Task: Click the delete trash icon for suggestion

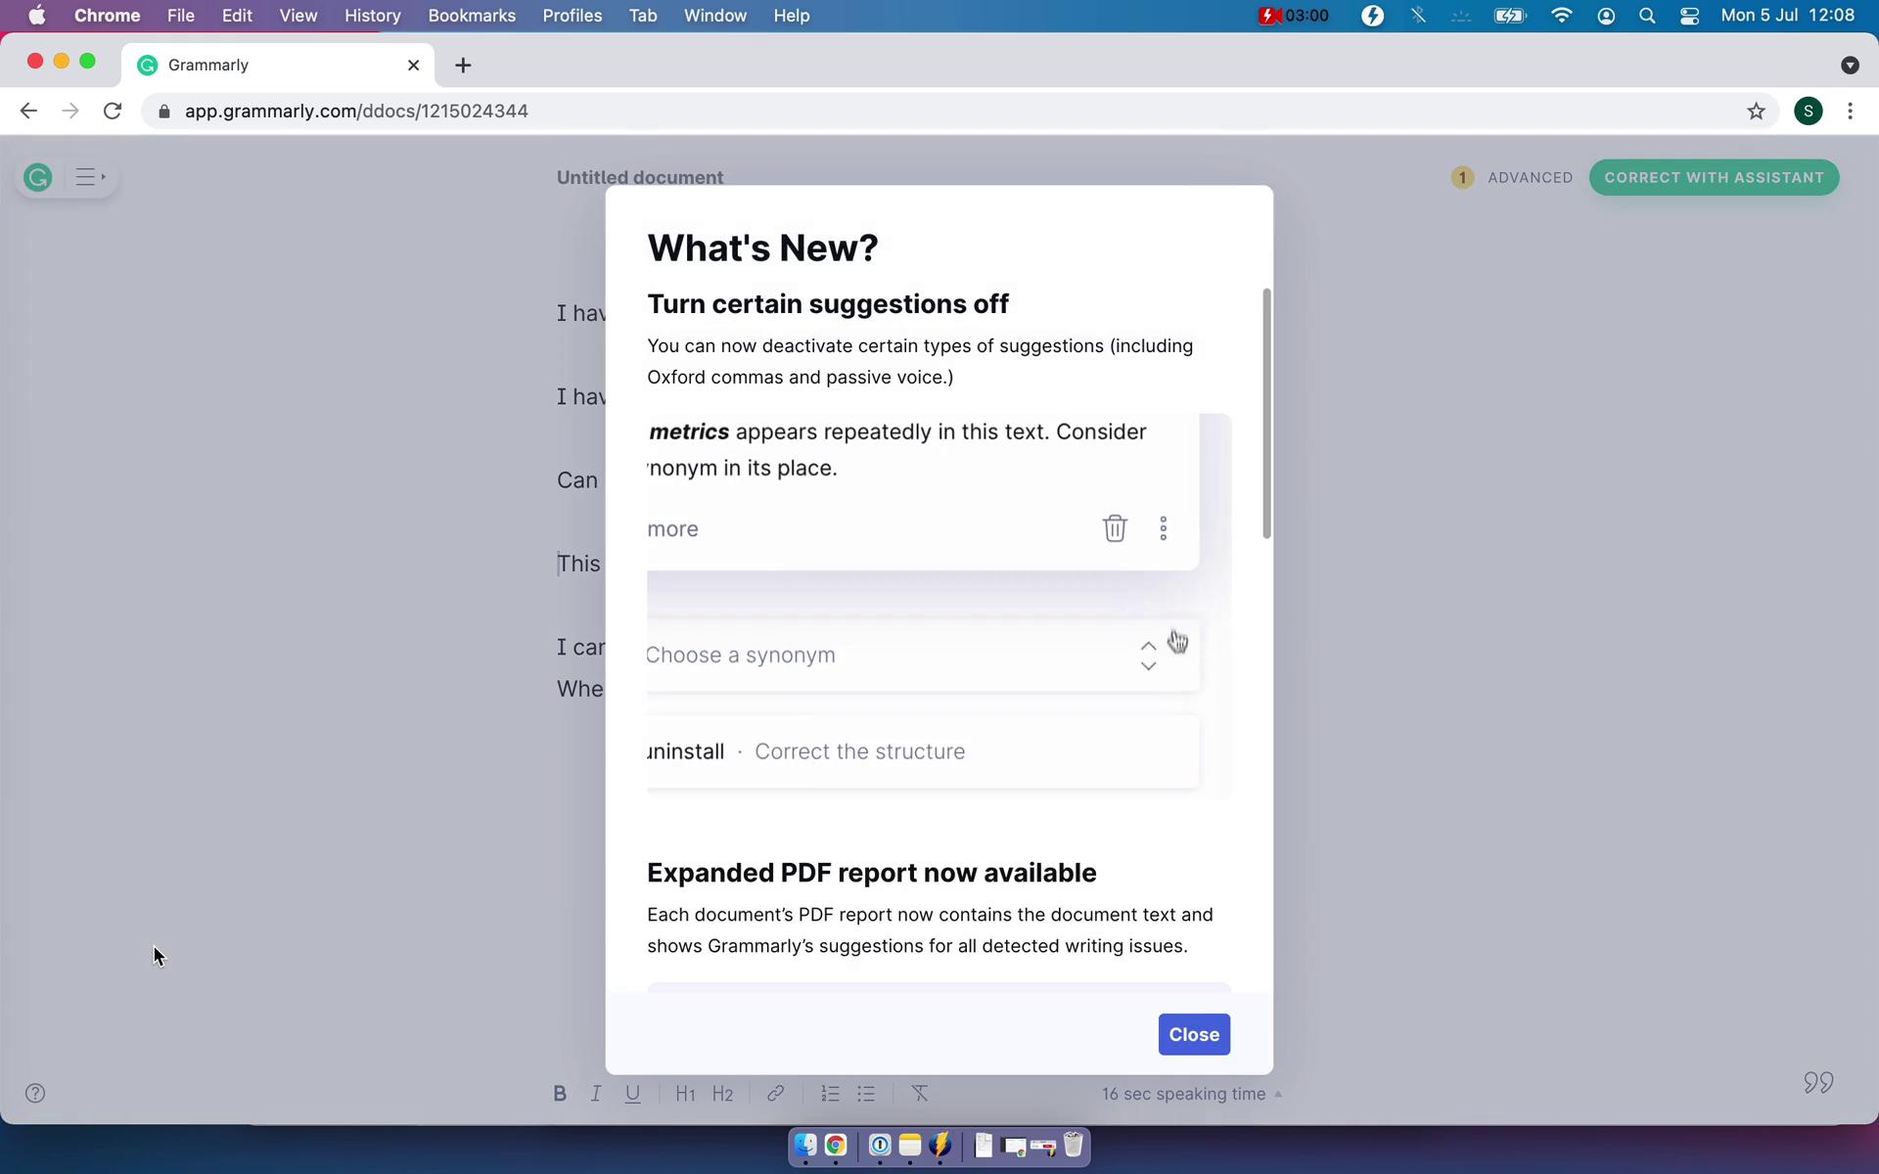Action: tap(1115, 527)
